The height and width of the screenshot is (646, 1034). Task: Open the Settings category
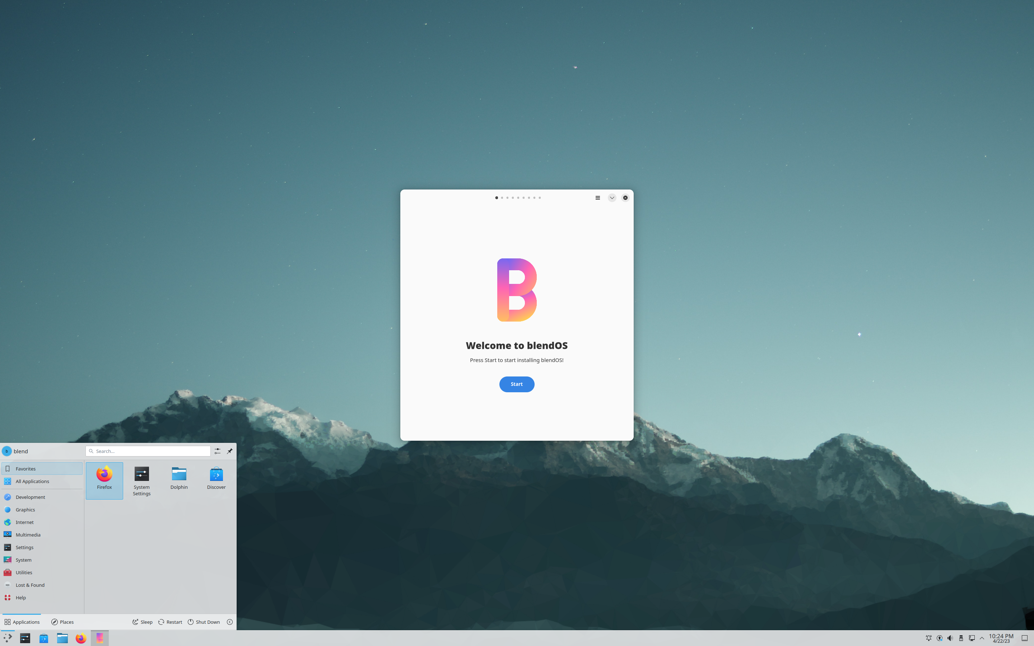42,547
